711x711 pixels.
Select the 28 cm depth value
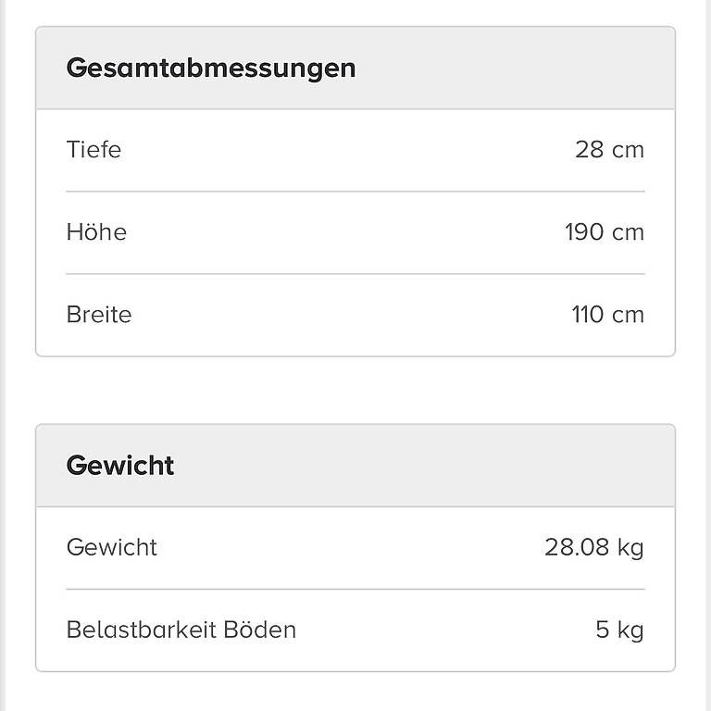coord(609,150)
